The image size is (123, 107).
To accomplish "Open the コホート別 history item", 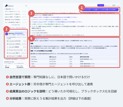I will click(16, 22).
